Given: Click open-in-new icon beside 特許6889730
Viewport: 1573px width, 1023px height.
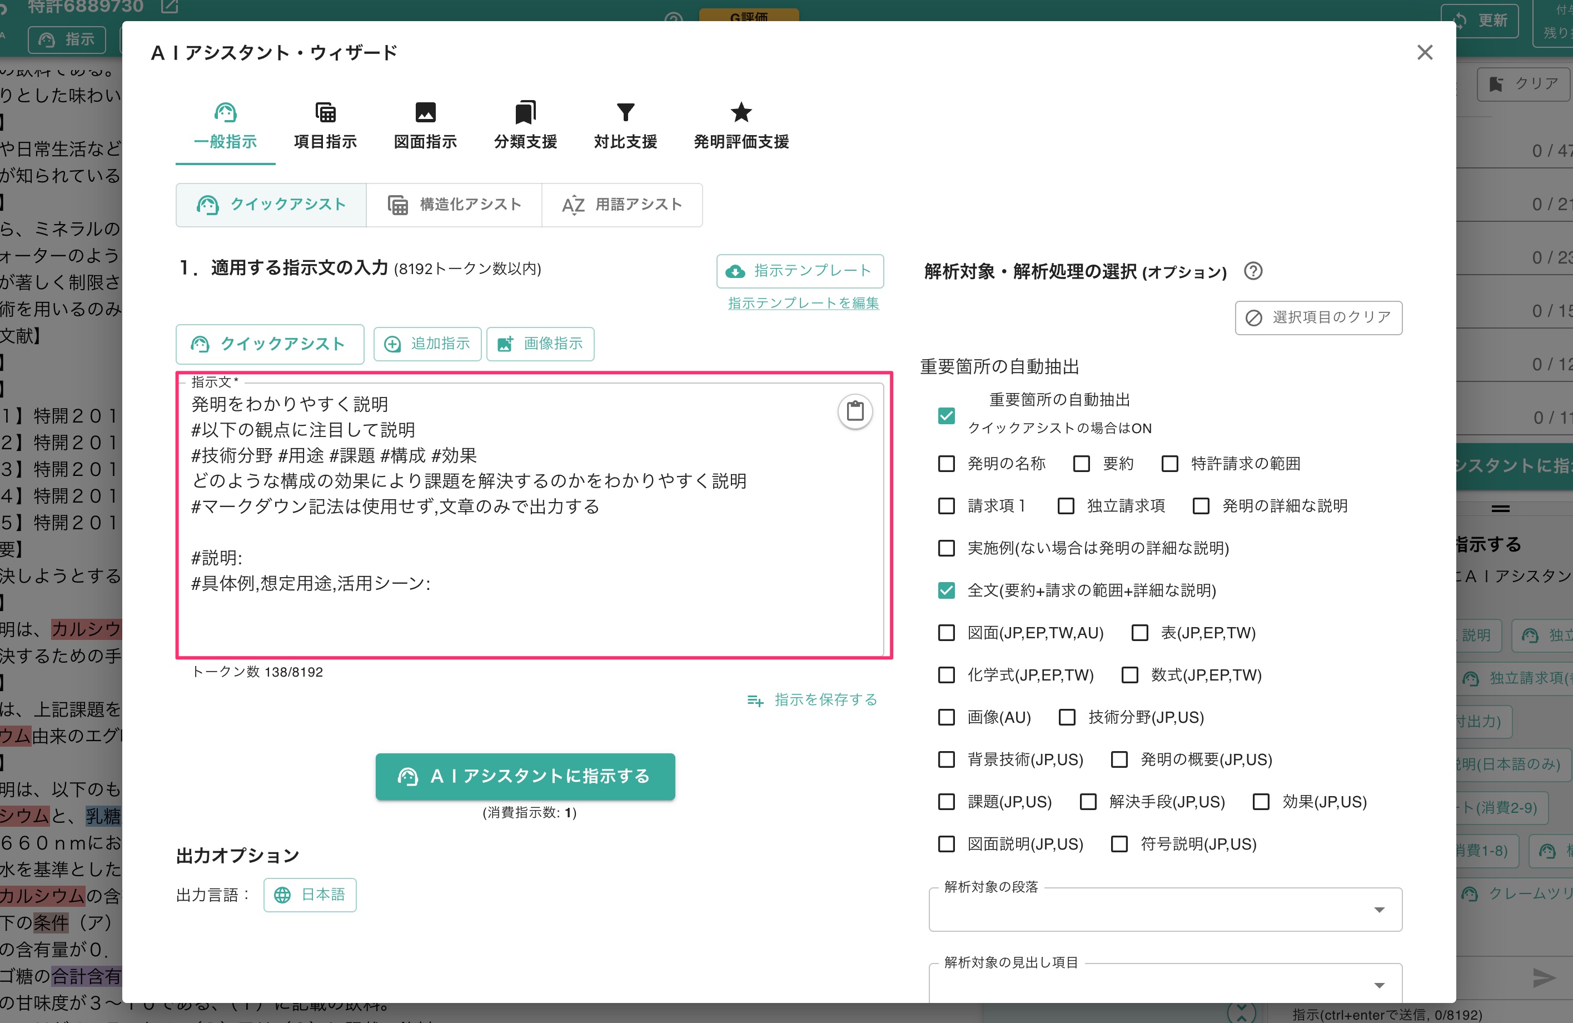Looking at the screenshot, I should click(169, 7).
